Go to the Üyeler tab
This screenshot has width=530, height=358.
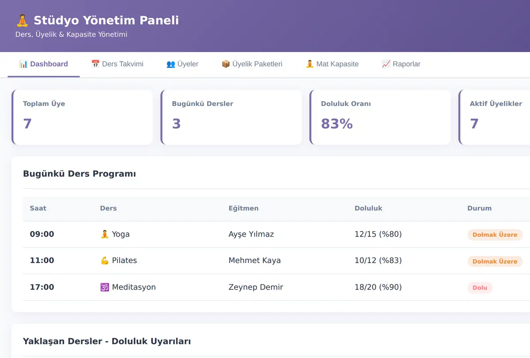click(182, 64)
